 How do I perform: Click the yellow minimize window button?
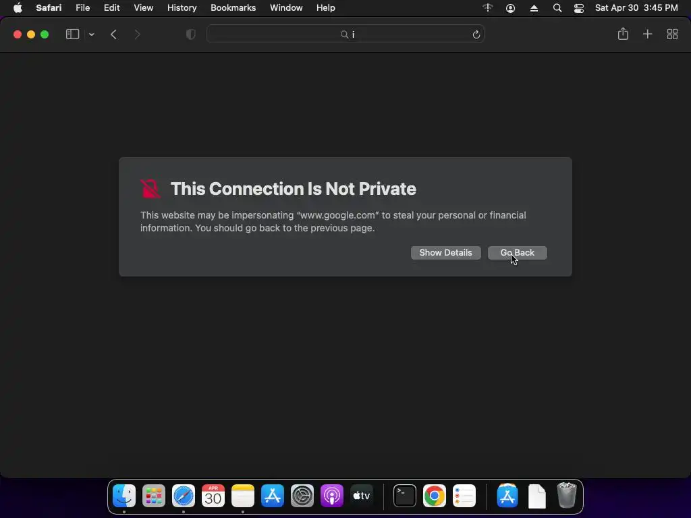coord(31,34)
